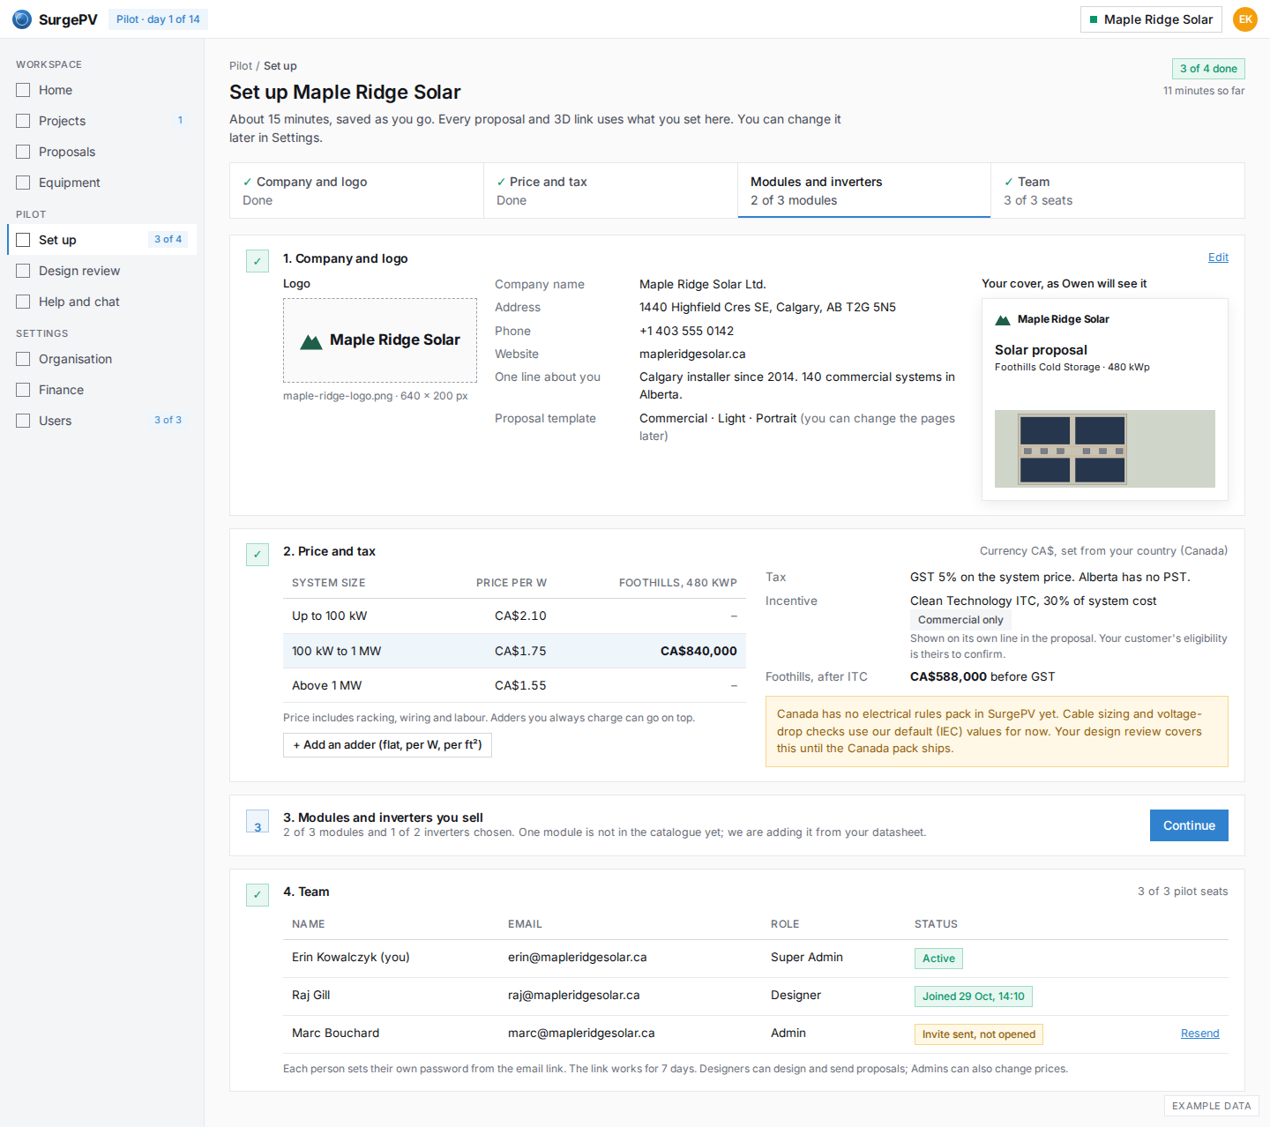Click the Help and chat icon
This screenshot has width=1270, height=1127.
23,302
